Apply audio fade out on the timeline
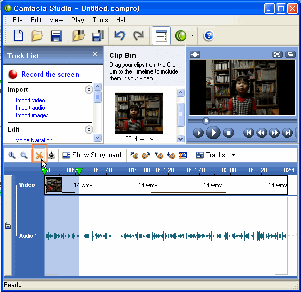Viewport: 301px width, 292px height. tap(146, 155)
